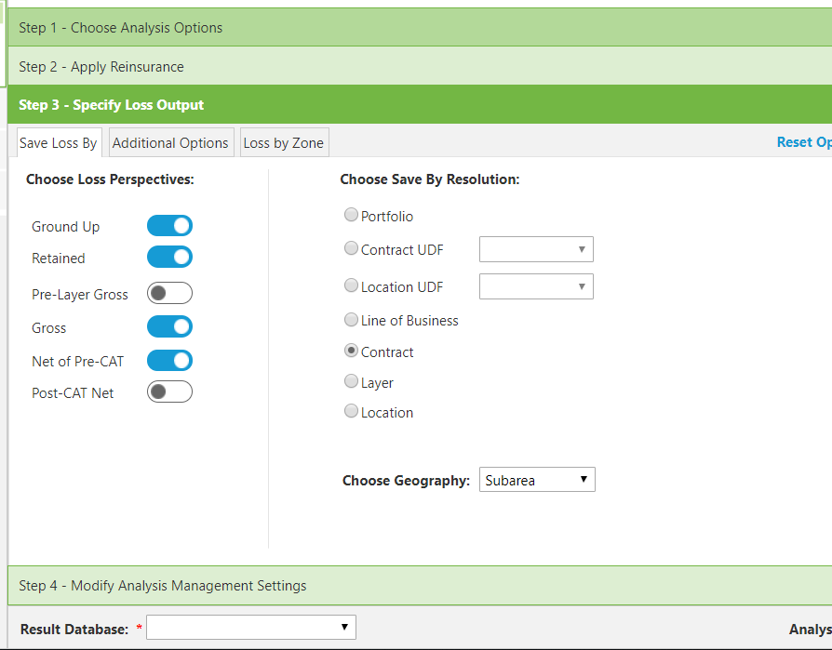Expand Step 4 Modify Analysis Management Settings
The width and height of the screenshot is (832, 650).
click(420, 585)
